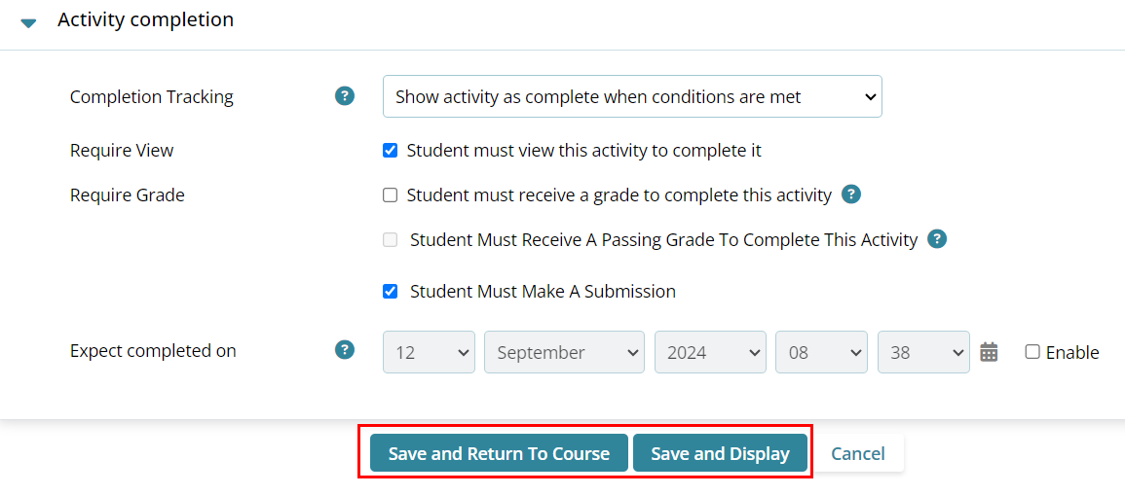The image size is (1125, 495).
Task: Tick the Enable checkbox for expected date
Action: [x=1032, y=352]
